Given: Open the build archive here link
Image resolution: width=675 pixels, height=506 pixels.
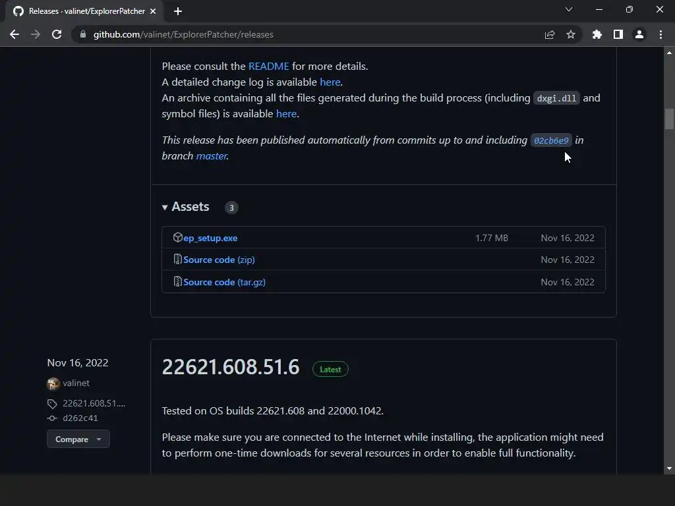Looking at the screenshot, I should [286, 114].
